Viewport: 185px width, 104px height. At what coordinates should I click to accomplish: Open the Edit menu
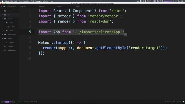[x=16, y=1]
